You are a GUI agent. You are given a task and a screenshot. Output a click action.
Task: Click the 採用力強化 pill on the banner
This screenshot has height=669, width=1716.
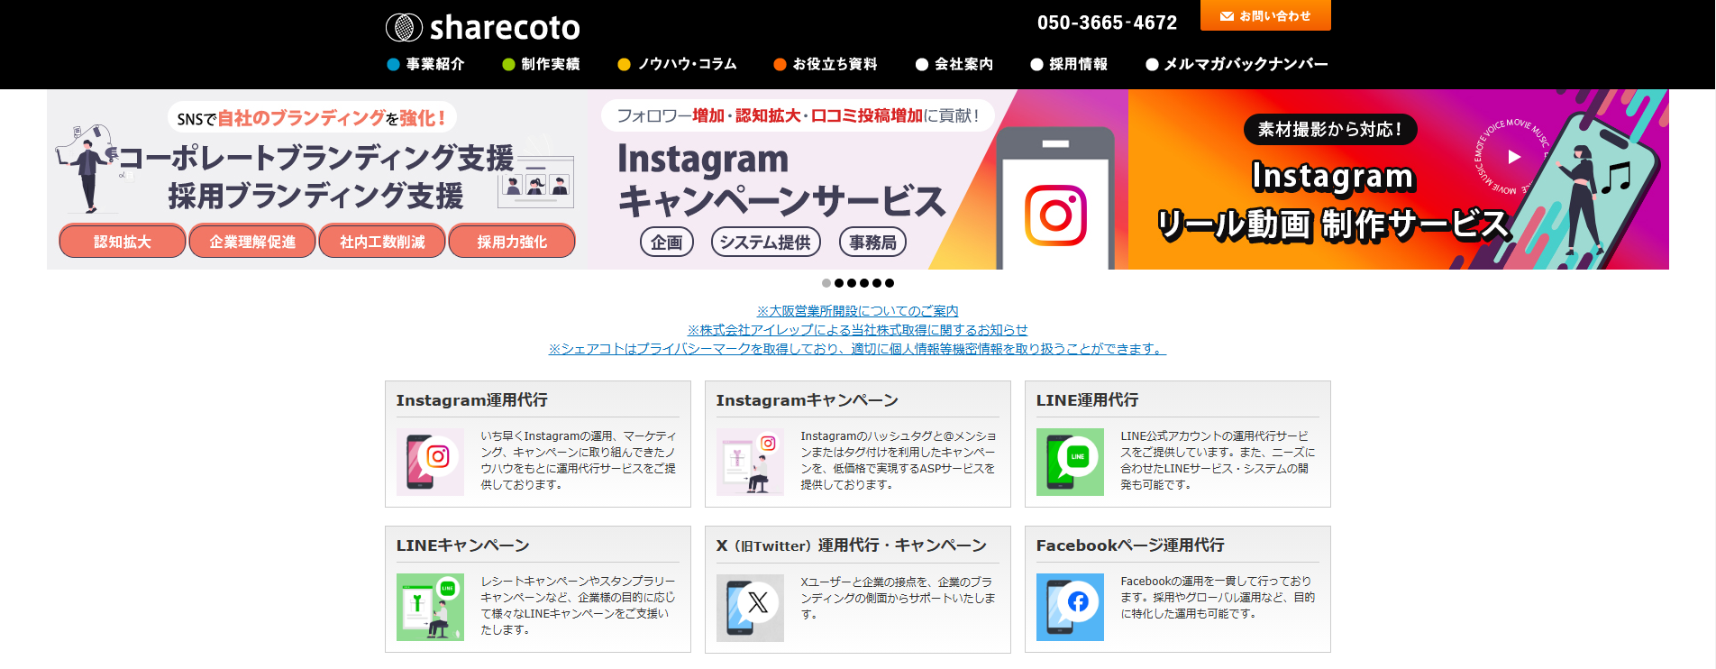click(512, 242)
